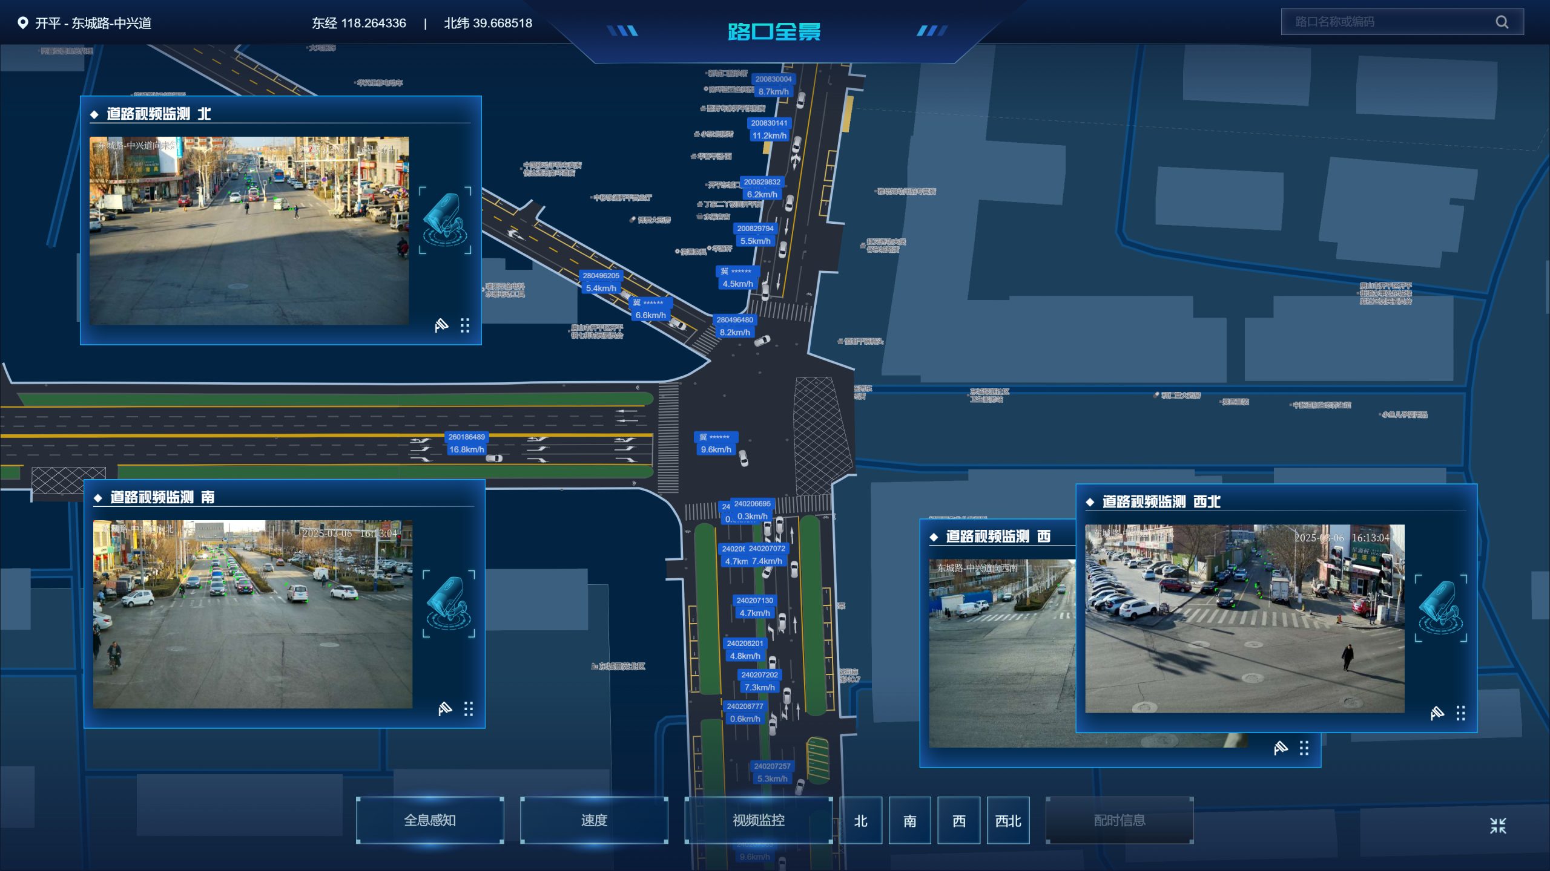This screenshot has width=1550, height=871.
Task: Click the 开平 - 东城路-中兴道 location label
Action: pyautogui.click(x=93, y=23)
